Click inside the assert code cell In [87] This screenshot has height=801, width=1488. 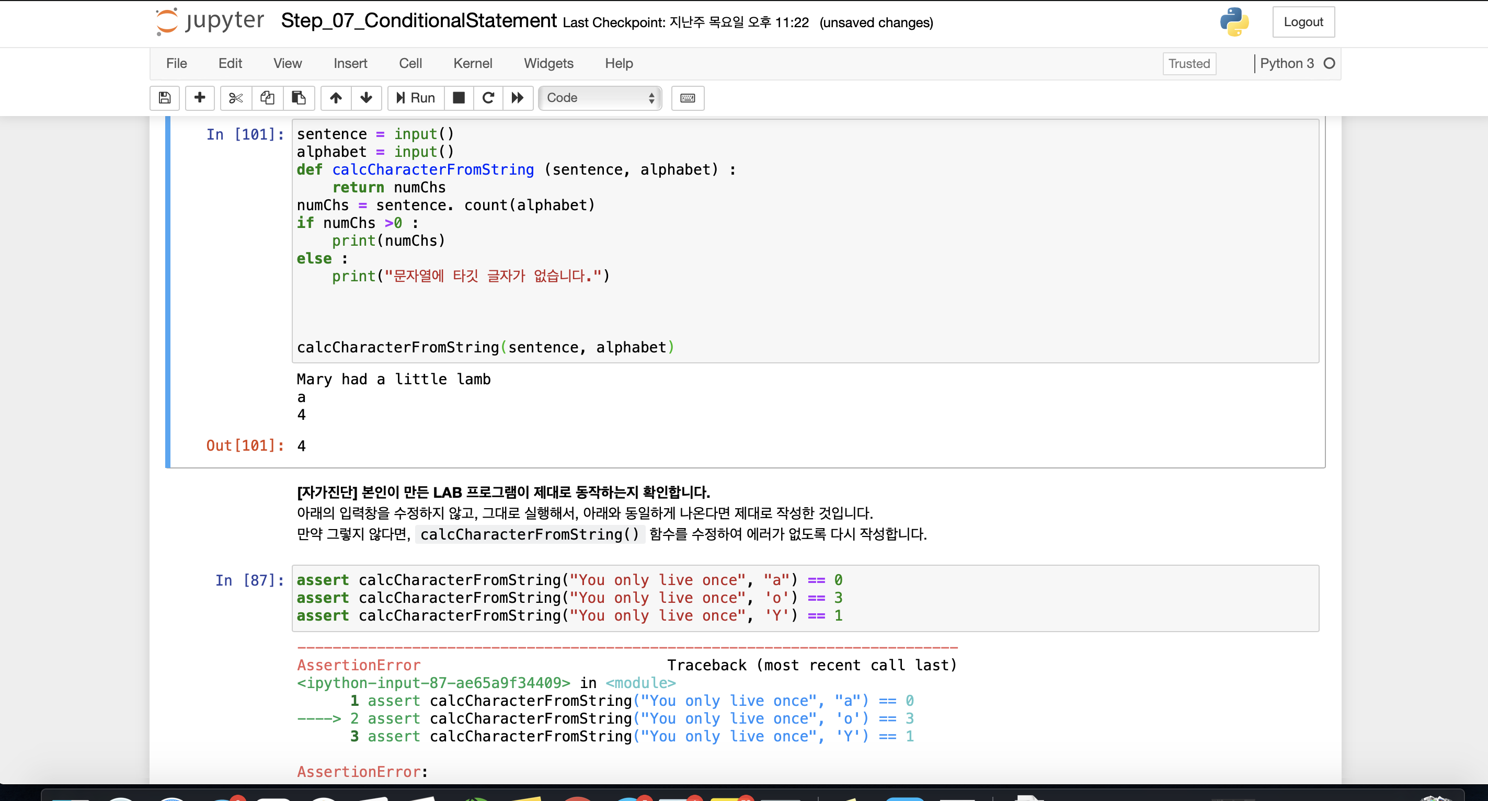point(805,598)
